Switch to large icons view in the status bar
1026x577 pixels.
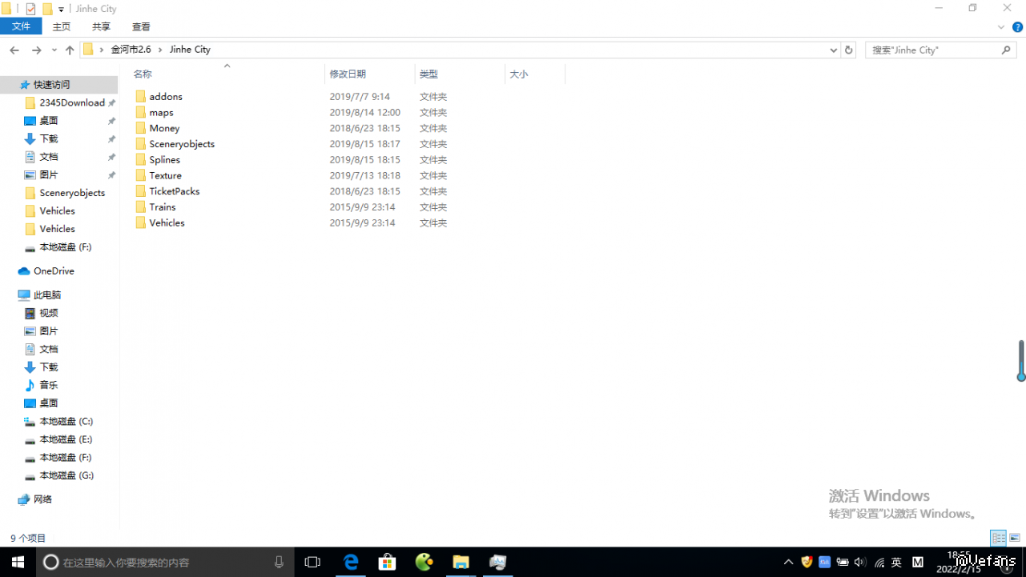coord(1015,538)
